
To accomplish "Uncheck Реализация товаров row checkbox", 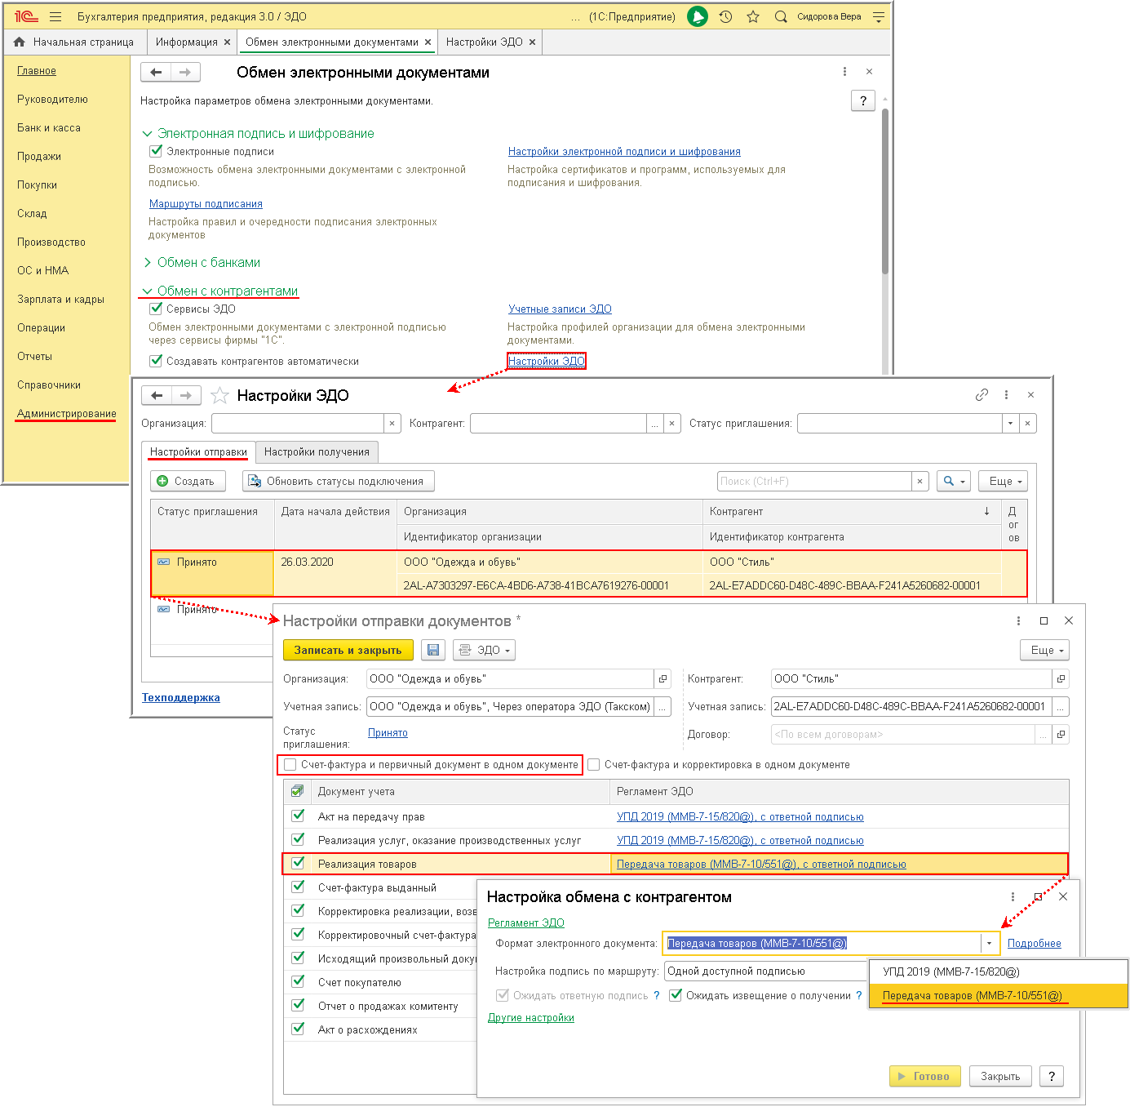I will (x=298, y=863).
